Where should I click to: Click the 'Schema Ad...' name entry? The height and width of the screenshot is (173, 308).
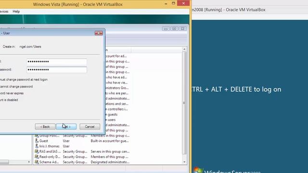pyautogui.click(x=49, y=162)
